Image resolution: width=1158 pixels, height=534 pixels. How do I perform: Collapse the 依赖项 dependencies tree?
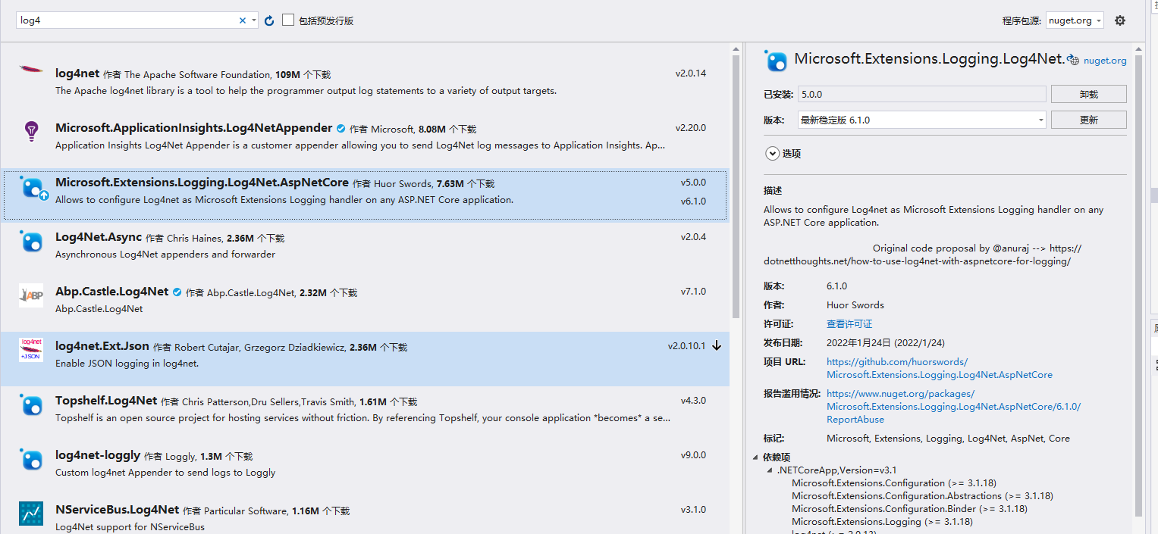pyautogui.click(x=755, y=457)
